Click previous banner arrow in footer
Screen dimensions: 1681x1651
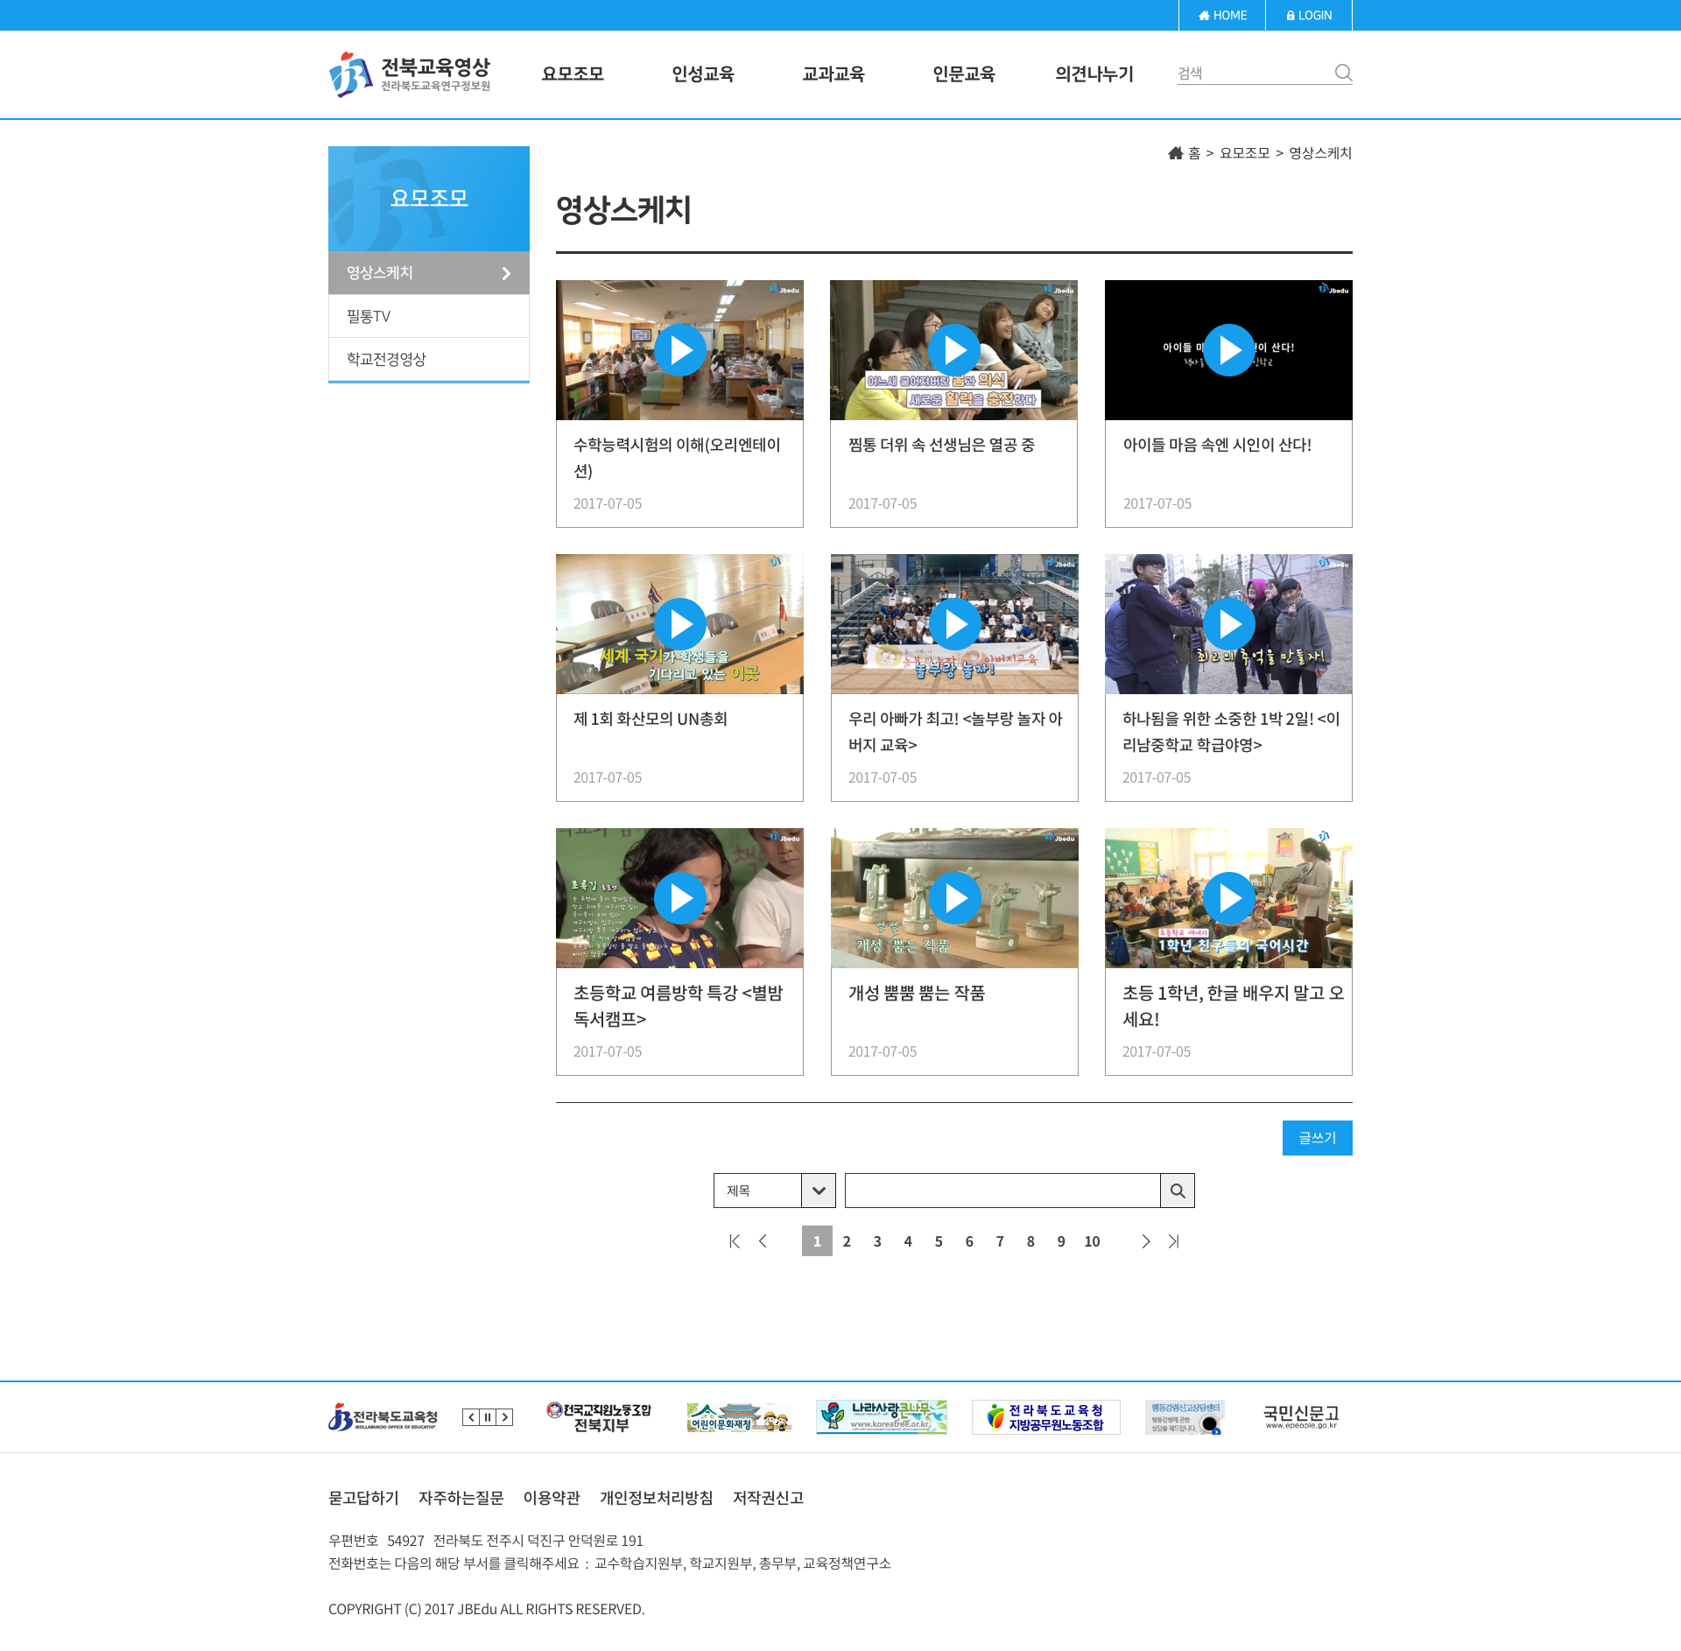tap(471, 1417)
